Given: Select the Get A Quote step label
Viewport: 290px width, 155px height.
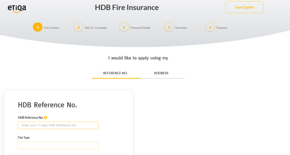Looking at the screenshot, I should point(51,28).
